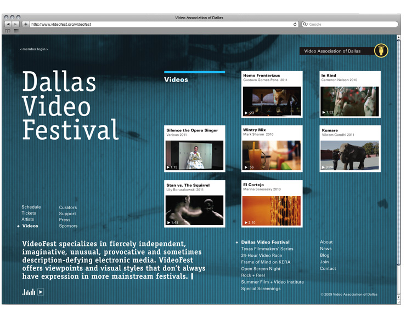Open the Tickets menu item
The height and width of the screenshot is (323, 406).
(x=29, y=213)
